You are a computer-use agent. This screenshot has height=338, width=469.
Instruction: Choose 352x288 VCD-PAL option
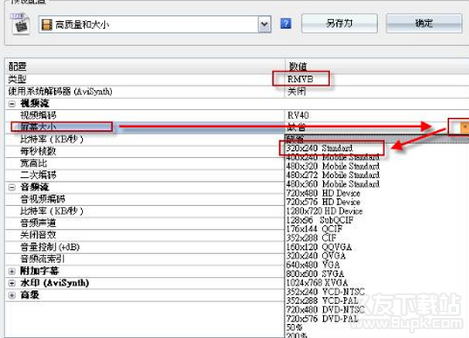pyautogui.click(x=322, y=300)
